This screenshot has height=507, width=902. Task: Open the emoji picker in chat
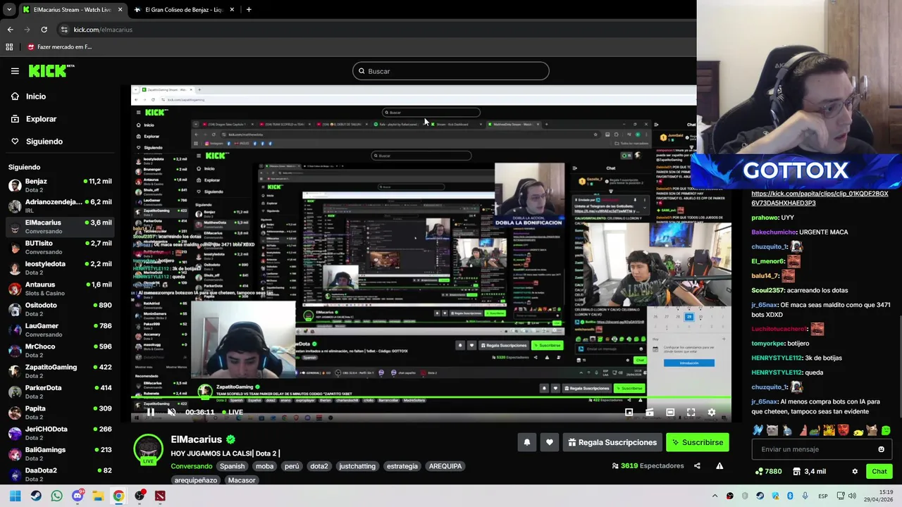click(x=881, y=449)
